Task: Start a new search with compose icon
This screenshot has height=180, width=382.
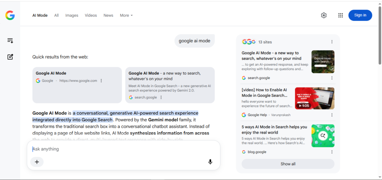Action: (10, 57)
